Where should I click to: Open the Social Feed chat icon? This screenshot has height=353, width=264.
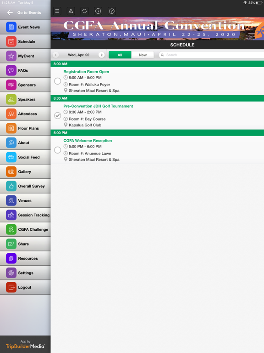[11, 157]
